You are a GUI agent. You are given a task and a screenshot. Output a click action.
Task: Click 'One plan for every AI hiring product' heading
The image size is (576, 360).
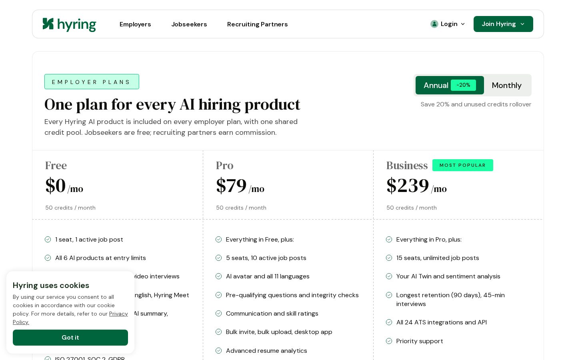pyautogui.click(x=172, y=104)
